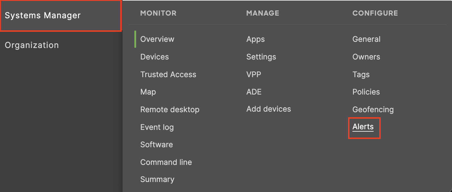This screenshot has height=192, width=452.
Task: Go to the Devices page
Action: click(154, 57)
